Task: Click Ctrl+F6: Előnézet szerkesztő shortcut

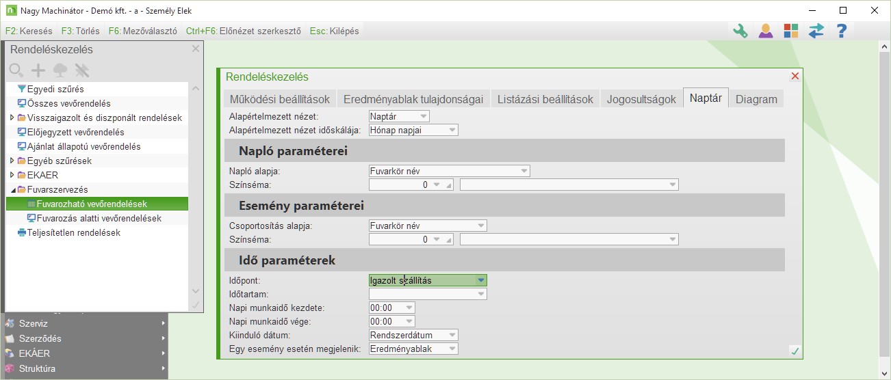Action: point(244,31)
